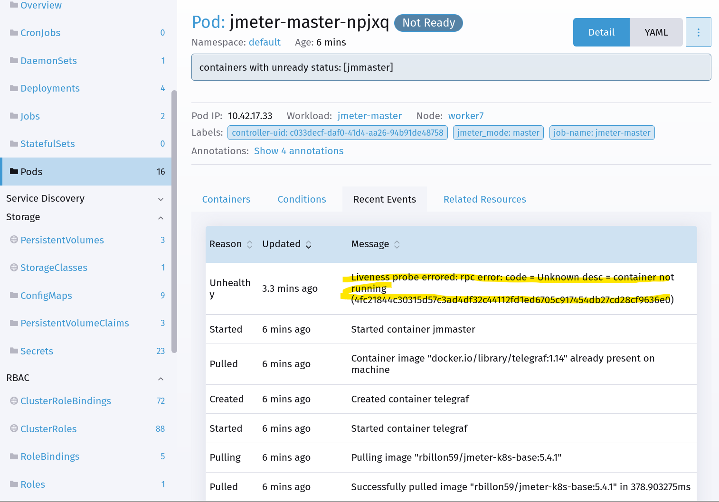Click the ClusterRoles globe icon
This screenshot has width=719, height=502.
[x=13, y=428]
